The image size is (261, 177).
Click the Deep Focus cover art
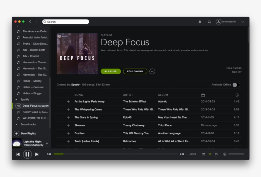coord(77,54)
